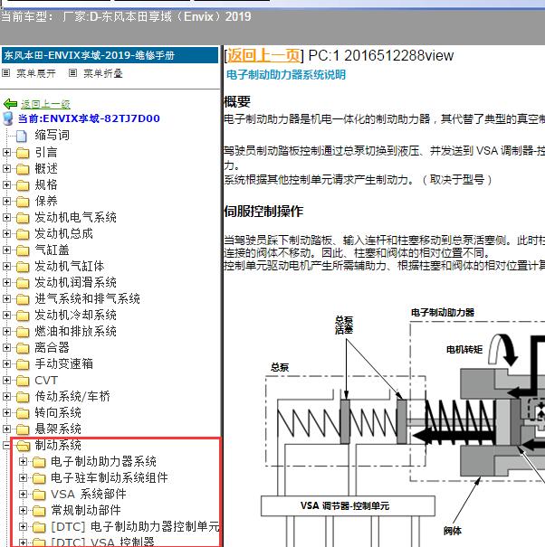This screenshot has width=545, height=547.
Task: Select the 保养 tree entry
Action: (x=46, y=202)
